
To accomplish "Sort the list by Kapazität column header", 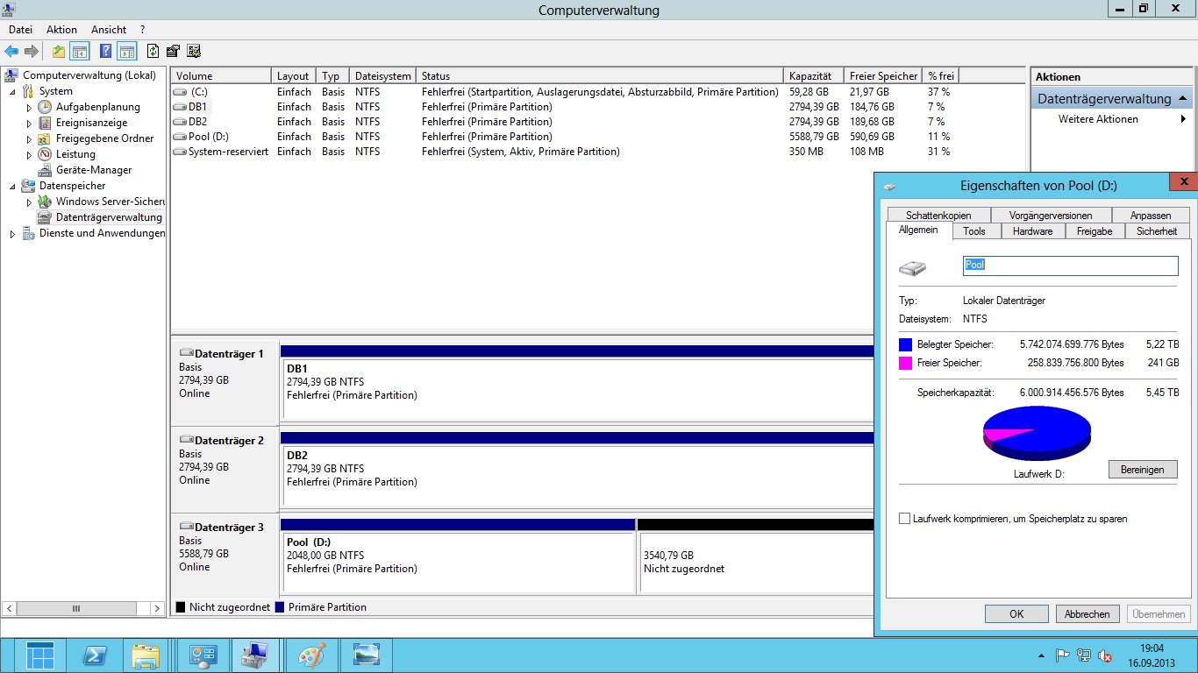I will click(x=814, y=76).
